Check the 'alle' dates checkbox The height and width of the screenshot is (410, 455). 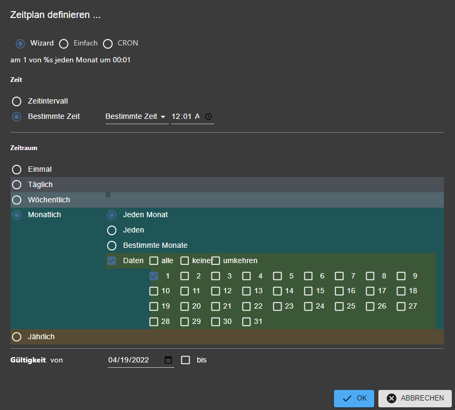tap(154, 260)
